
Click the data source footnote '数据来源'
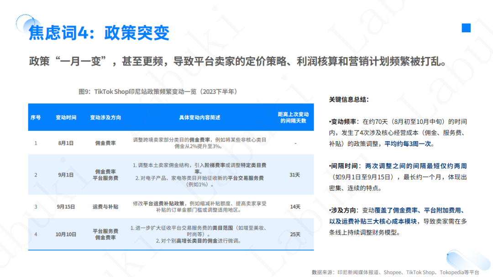tap(395, 272)
